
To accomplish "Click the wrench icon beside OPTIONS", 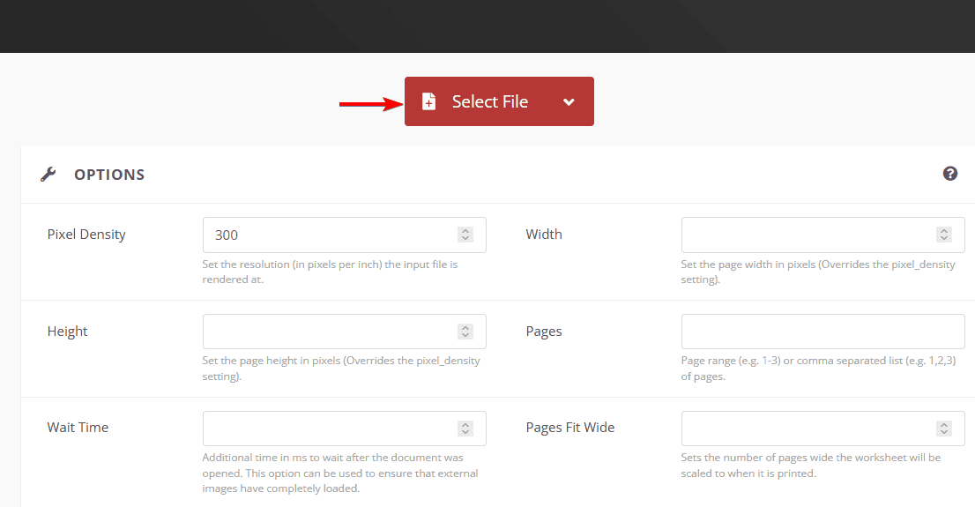I will pyautogui.click(x=48, y=175).
